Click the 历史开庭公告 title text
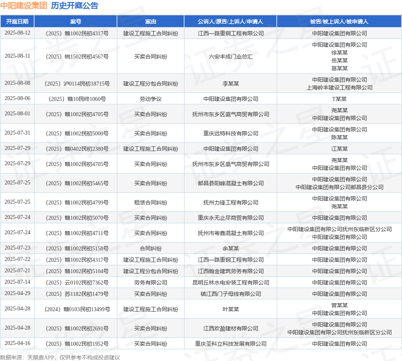402x361 pixels. pos(75,5)
